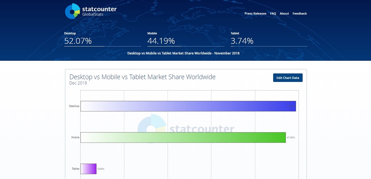Click the Edit Chart Data button
371x179 pixels.
pyautogui.click(x=288, y=78)
